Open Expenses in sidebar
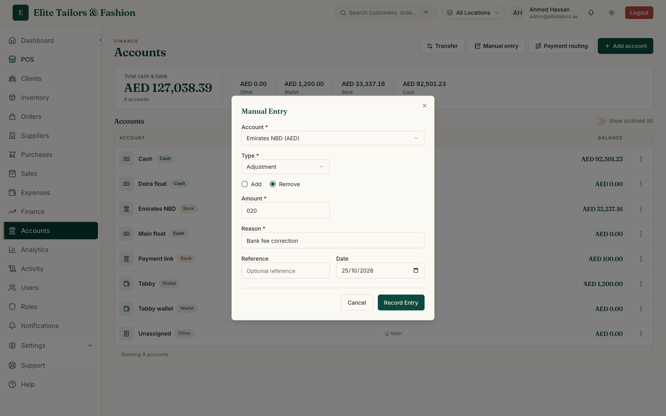 pyautogui.click(x=51, y=193)
